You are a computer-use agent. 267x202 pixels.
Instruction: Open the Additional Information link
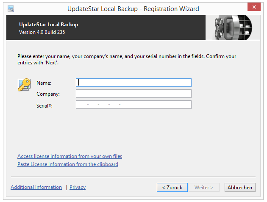[36, 187]
